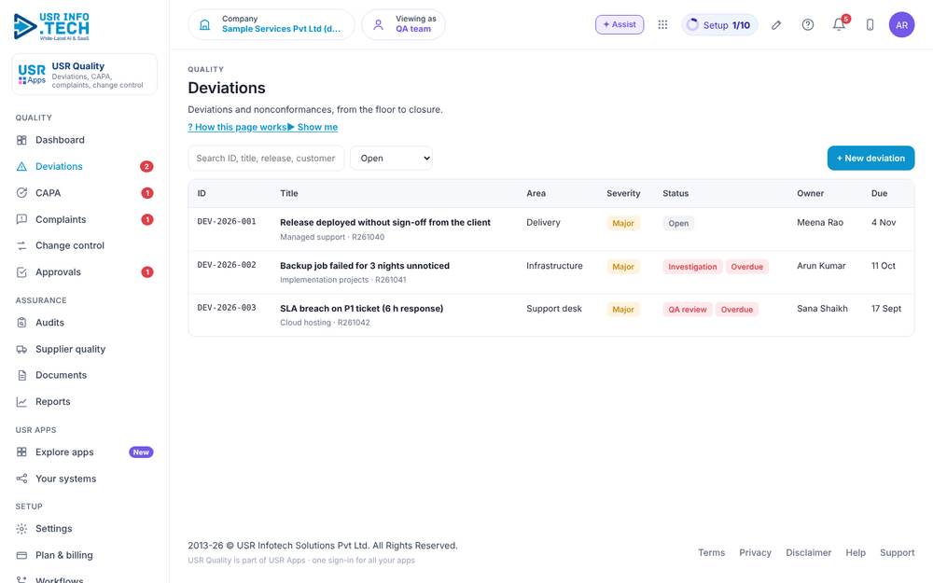Open the Viewing as QA team switcher
The image size is (933, 583).
(x=403, y=24)
